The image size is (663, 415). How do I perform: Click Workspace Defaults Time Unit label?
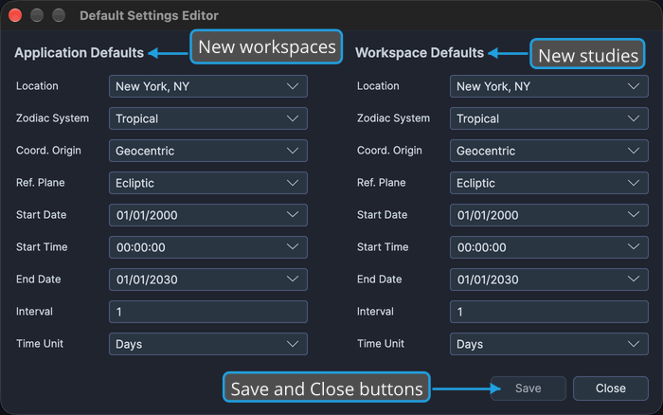pyautogui.click(x=381, y=344)
